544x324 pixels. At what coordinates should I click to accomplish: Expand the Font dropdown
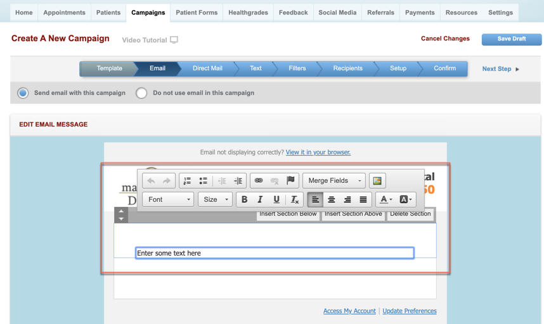tap(168, 200)
